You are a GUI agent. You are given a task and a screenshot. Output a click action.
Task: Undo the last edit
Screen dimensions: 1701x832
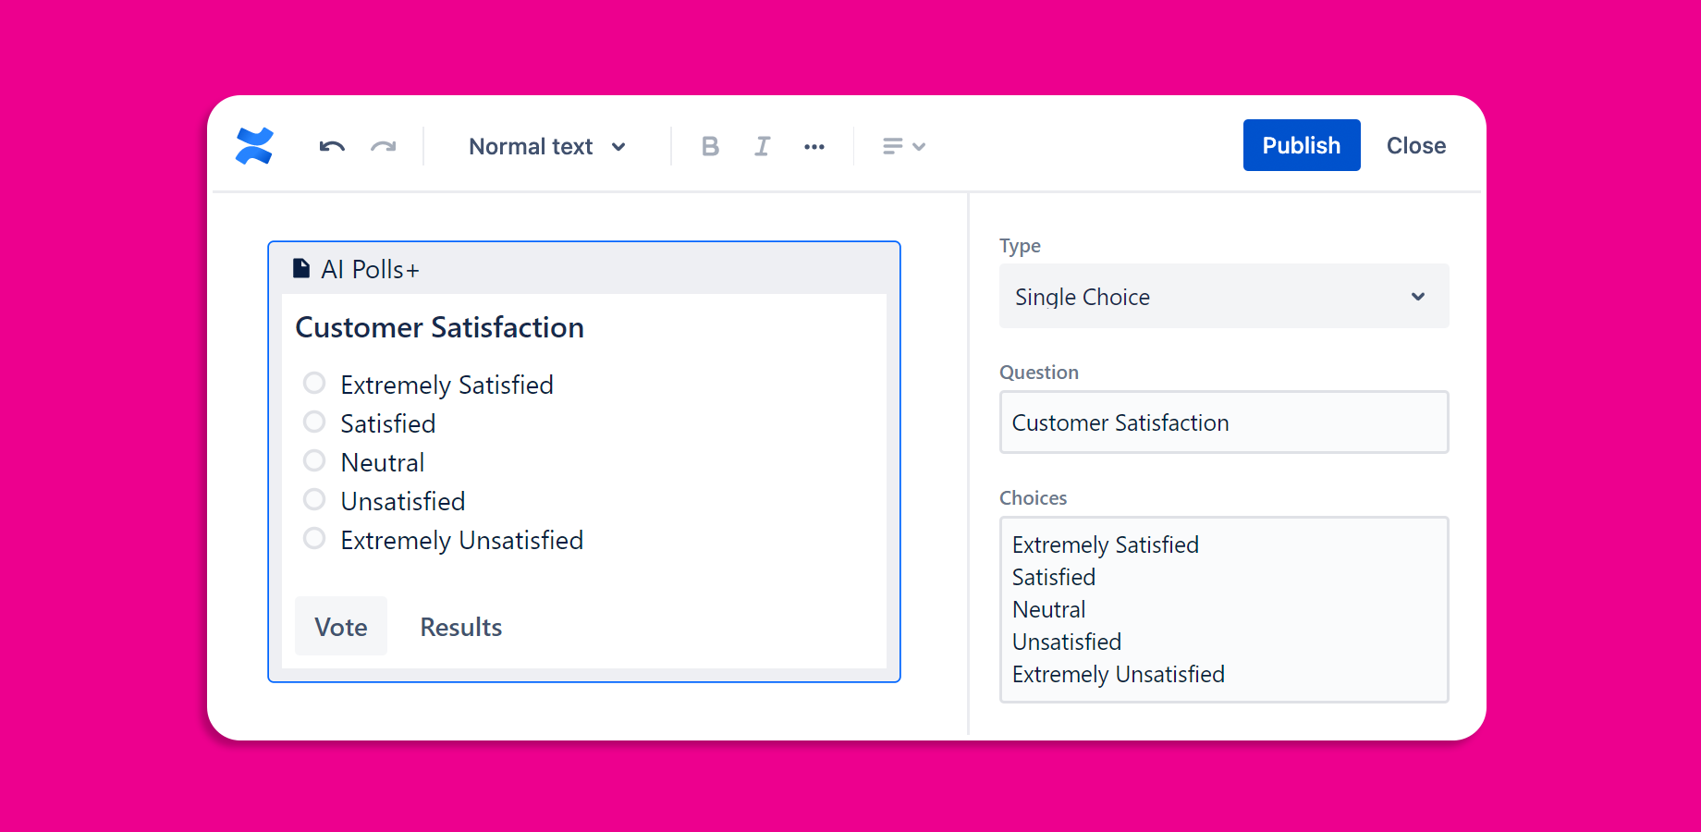[x=332, y=146]
